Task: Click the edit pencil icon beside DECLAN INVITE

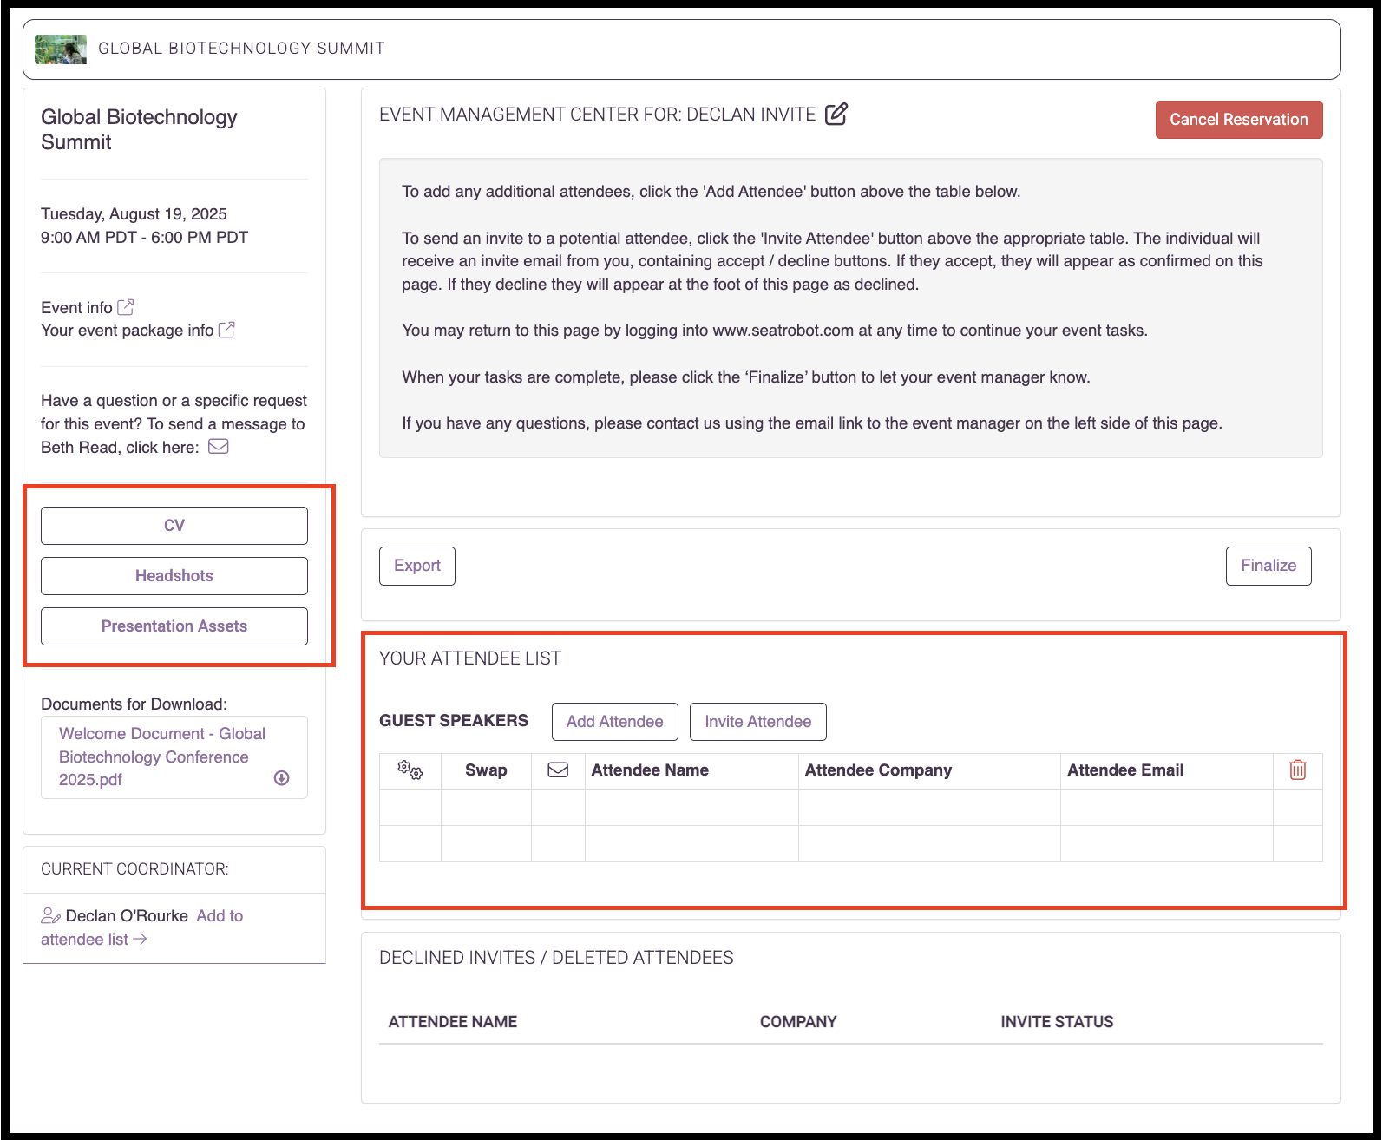Action: pos(836,114)
